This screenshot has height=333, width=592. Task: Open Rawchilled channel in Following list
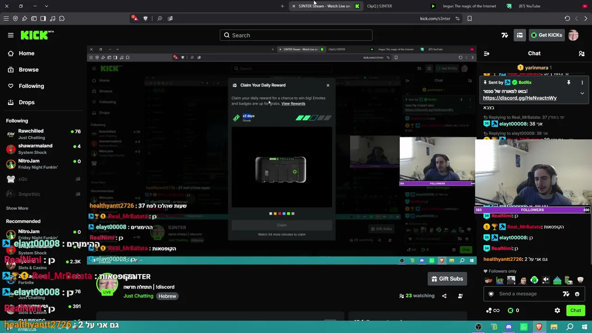point(43,135)
